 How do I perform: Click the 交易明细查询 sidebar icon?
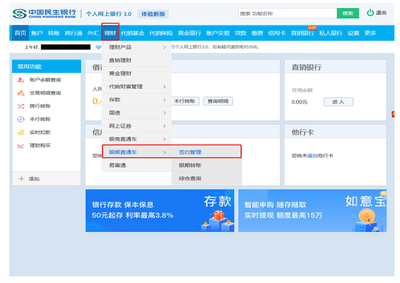pos(21,93)
